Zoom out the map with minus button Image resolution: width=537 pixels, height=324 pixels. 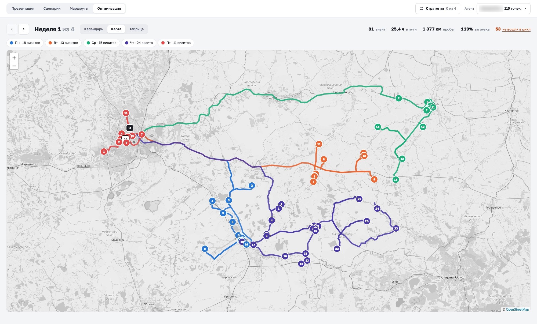pyautogui.click(x=14, y=66)
